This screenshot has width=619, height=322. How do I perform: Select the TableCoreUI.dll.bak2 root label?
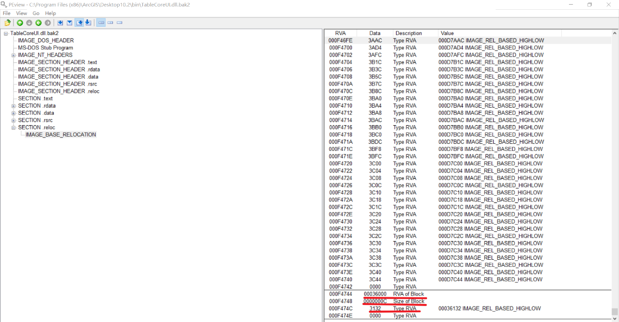point(34,33)
